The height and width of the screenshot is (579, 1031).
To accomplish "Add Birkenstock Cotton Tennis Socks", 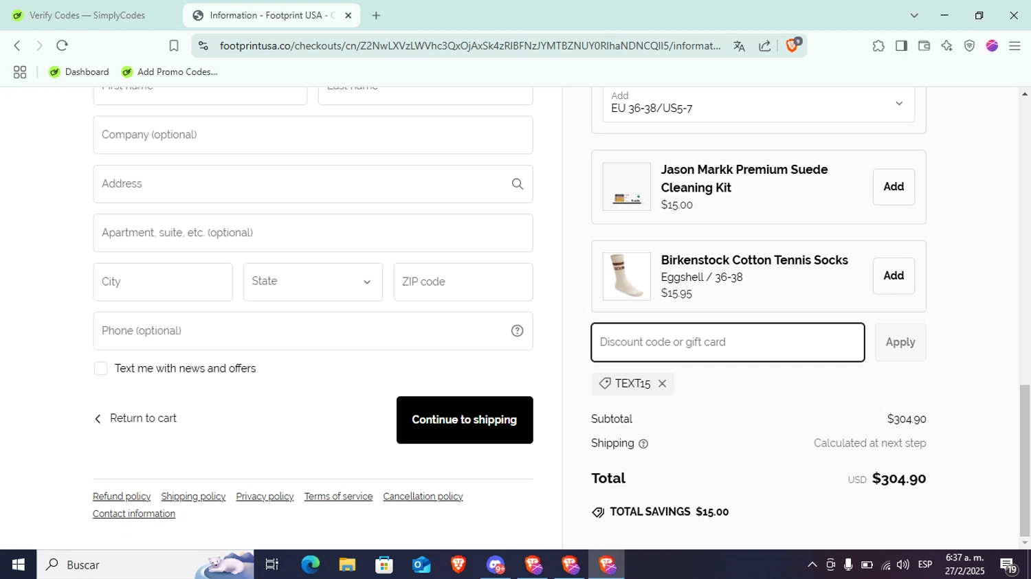I will (894, 276).
